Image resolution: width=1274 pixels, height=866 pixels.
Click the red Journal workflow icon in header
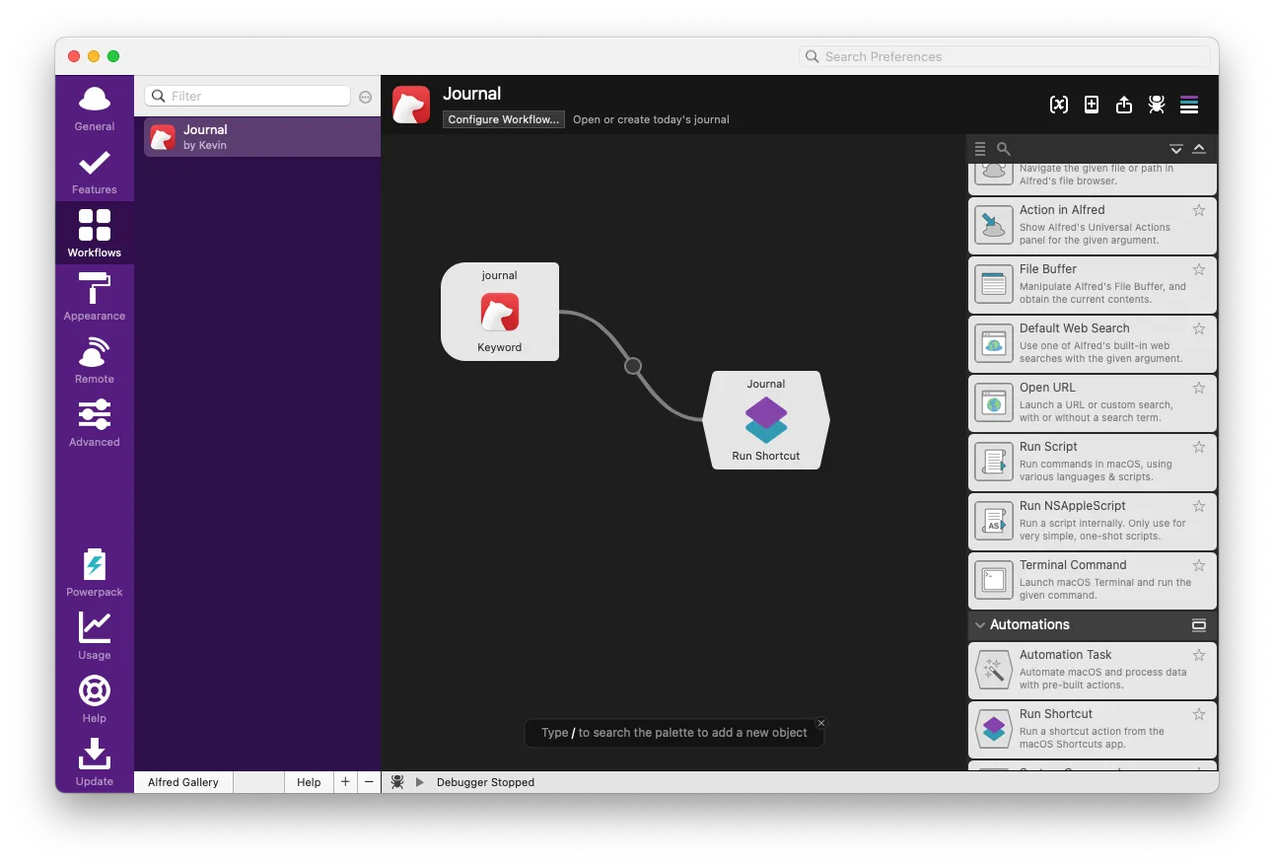411,105
